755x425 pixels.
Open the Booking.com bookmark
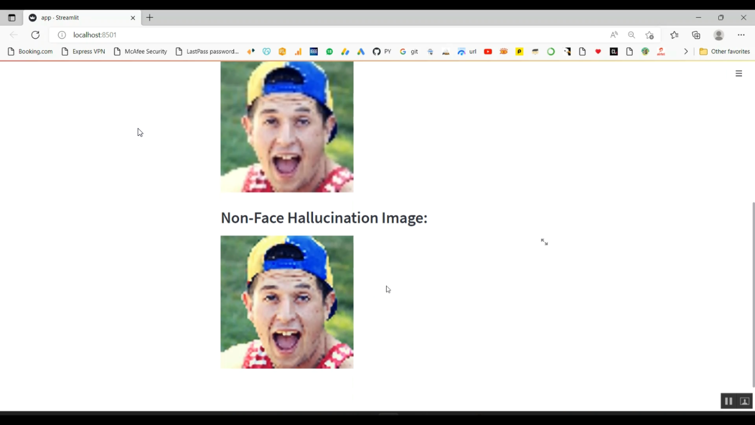30,51
